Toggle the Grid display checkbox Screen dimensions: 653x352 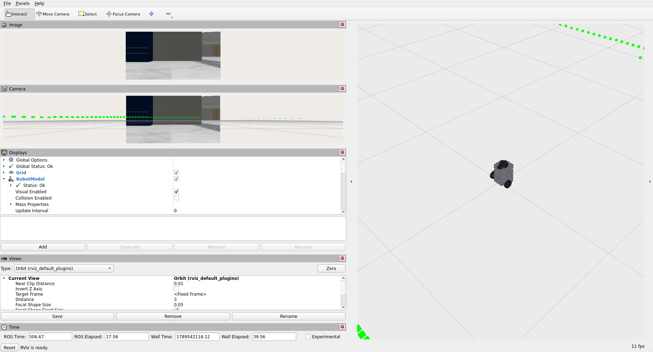pyautogui.click(x=176, y=172)
